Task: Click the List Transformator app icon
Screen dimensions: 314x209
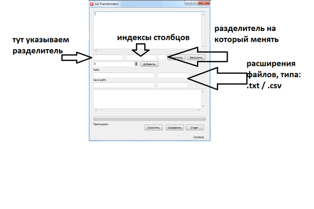Action: (92, 4)
